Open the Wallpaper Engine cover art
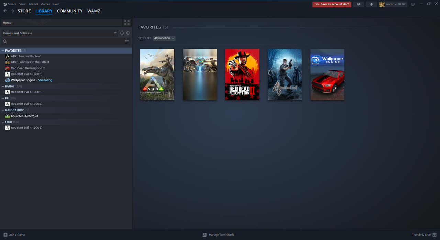The height and width of the screenshot is (240, 440). point(328,75)
